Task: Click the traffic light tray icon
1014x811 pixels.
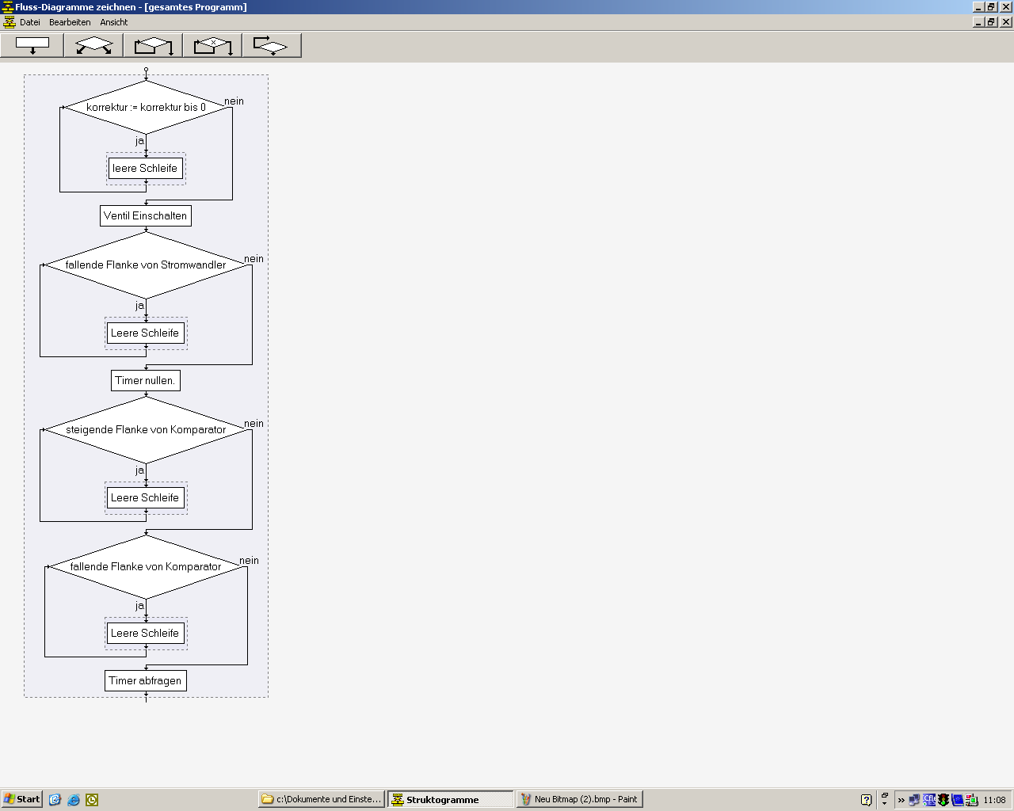Action: (943, 800)
